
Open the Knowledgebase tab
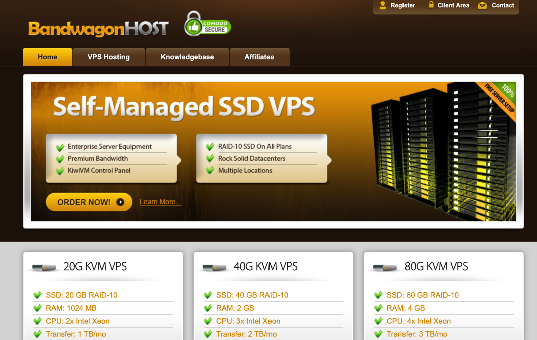click(187, 57)
